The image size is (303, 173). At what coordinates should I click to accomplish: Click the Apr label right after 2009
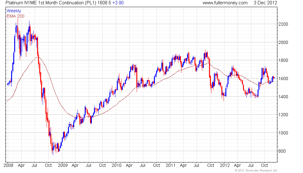click(75, 166)
